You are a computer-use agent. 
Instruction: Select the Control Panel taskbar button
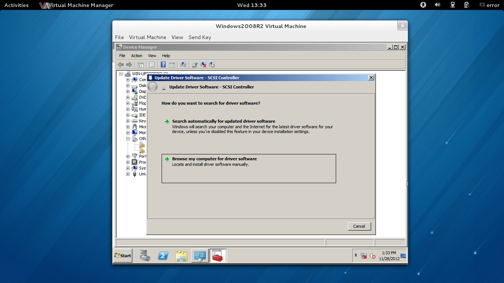click(200, 256)
